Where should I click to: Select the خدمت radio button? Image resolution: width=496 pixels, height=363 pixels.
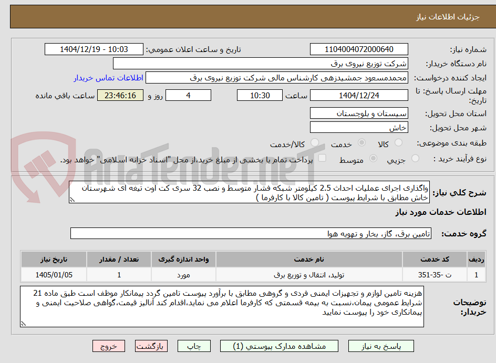coord(361,142)
